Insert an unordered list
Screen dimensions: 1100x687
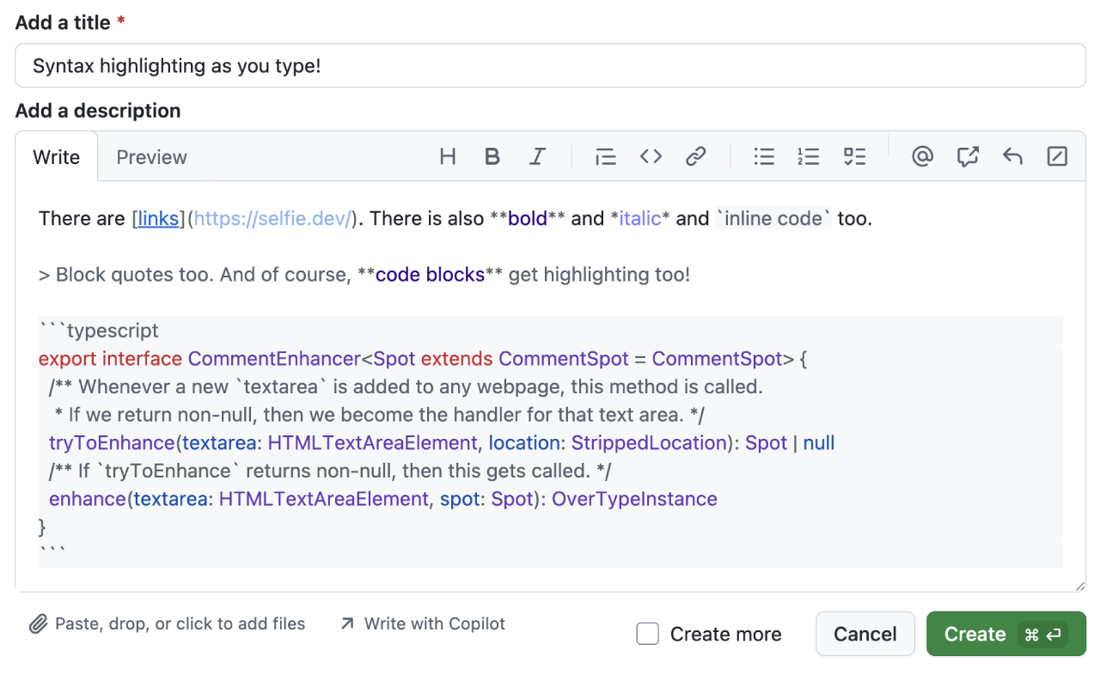coord(763,156)
